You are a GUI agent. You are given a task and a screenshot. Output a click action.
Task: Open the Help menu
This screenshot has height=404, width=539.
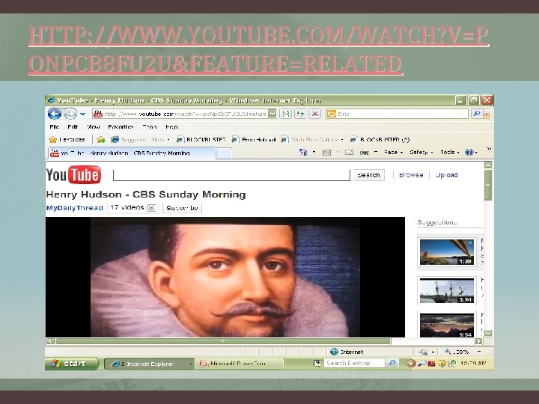tap(171, 126)
